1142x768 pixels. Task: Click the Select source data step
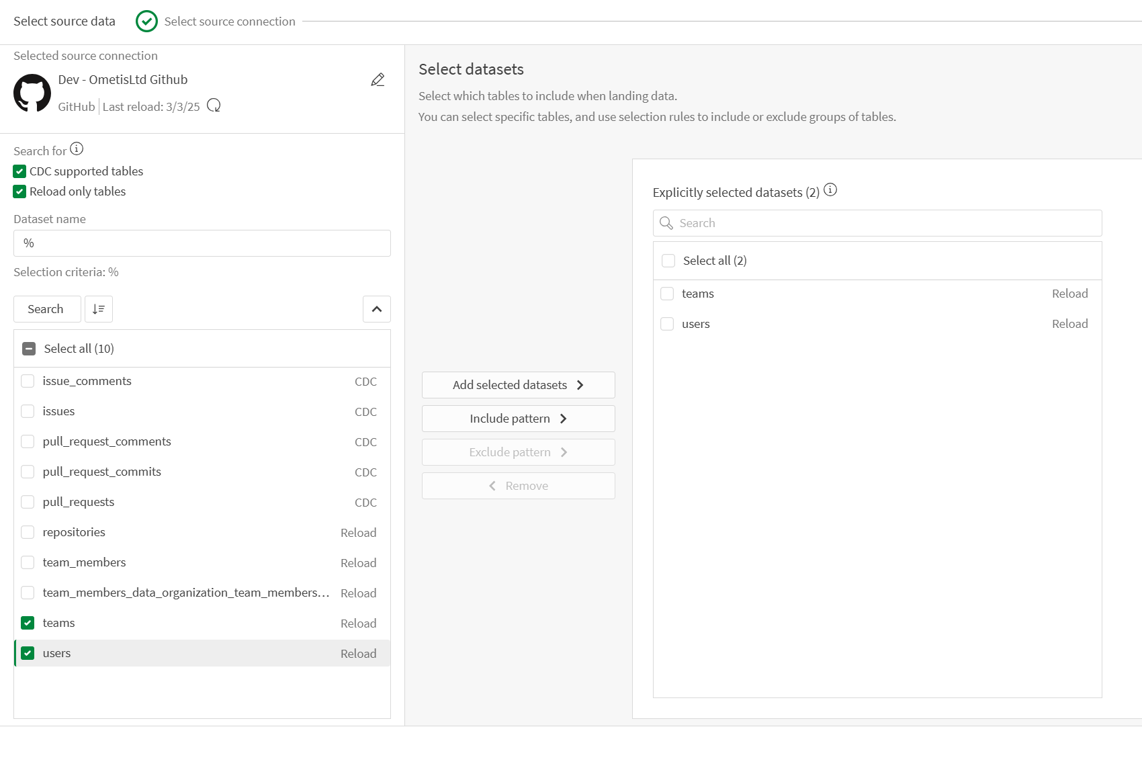pos(64,21)
